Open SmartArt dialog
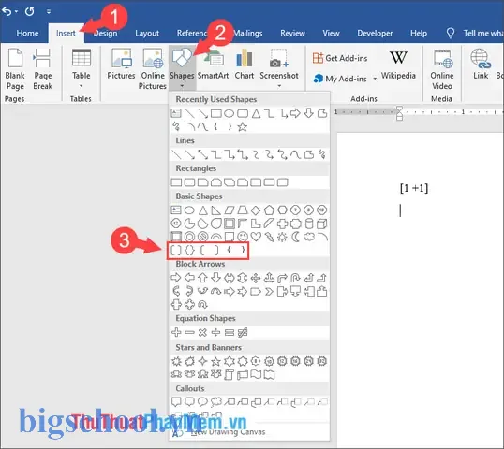 (213, 64)
